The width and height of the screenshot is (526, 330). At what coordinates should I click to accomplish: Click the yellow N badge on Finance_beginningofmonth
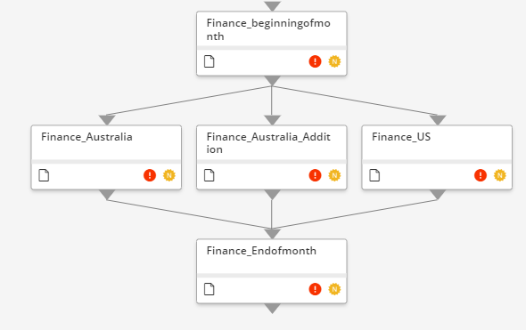coord(334,61)
